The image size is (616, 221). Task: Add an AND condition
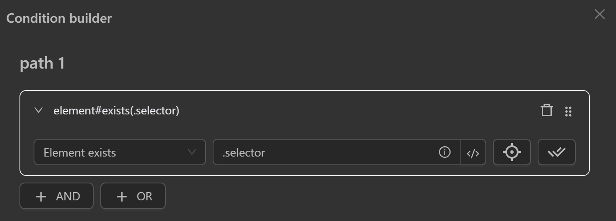coord(57,196)
